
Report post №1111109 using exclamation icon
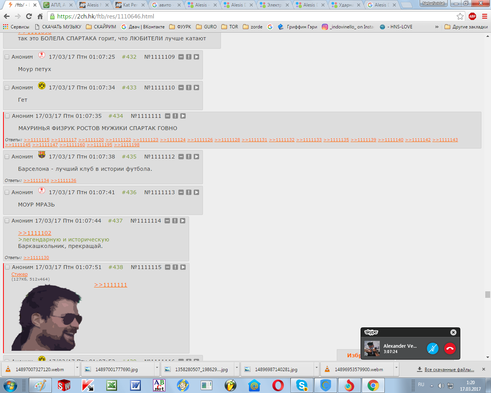click(x=189, y=57)
